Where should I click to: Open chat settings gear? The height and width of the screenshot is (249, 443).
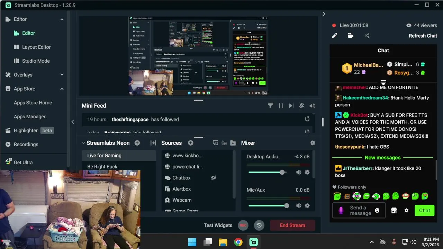[406, 211]
